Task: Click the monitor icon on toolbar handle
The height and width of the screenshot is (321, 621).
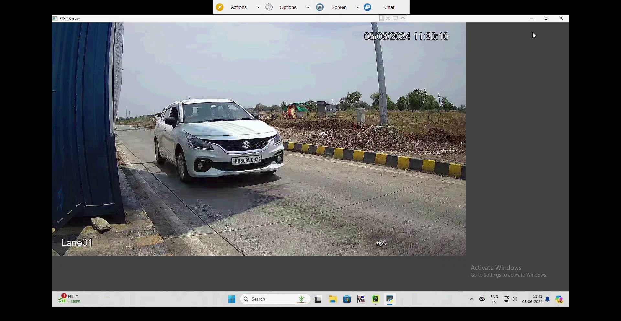Action: (x=395, y=18)
